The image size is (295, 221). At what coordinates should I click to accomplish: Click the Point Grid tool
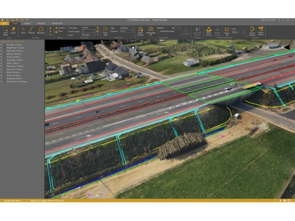(x=106, y=31)
